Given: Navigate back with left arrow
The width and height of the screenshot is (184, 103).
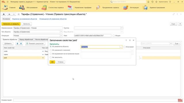Looking at the screenshot, I should pyautogui.click(x=9, y=14).
